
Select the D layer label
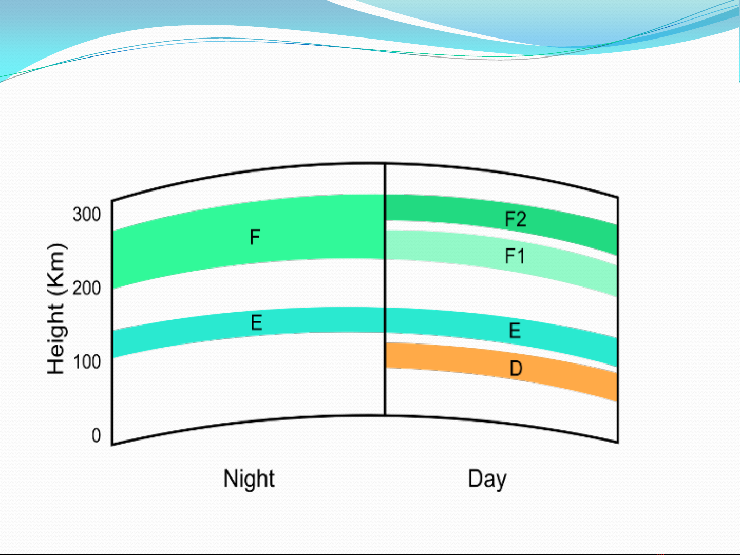point(516,368)
